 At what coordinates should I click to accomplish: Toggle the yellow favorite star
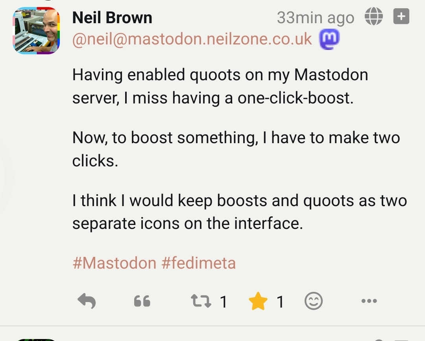coord(258,302)
